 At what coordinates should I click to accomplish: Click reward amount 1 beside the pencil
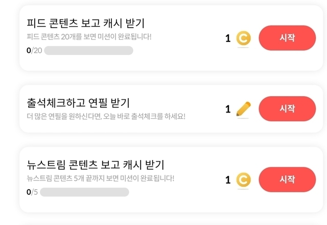click(x=228, y=109)
